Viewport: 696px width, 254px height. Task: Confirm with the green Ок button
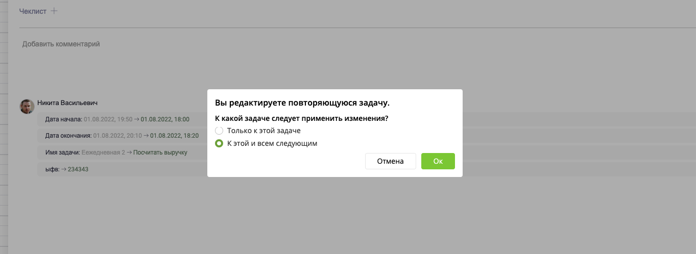pos(438,161)
